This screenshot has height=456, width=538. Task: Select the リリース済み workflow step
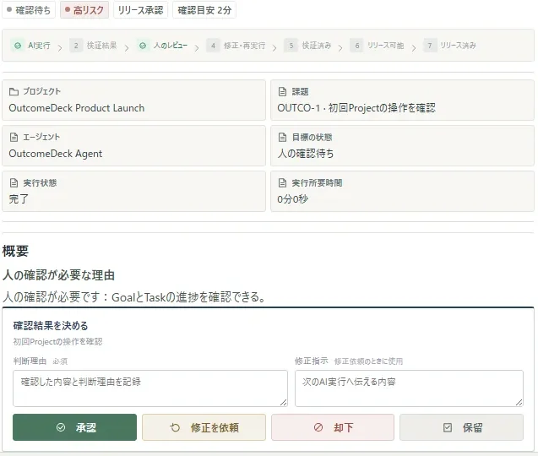pyautogui.click(x=450, y=46)
